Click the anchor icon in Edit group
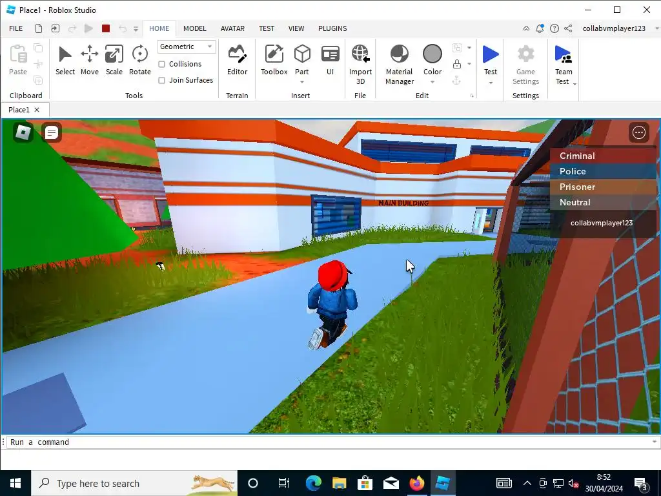 tap(456, 81)
